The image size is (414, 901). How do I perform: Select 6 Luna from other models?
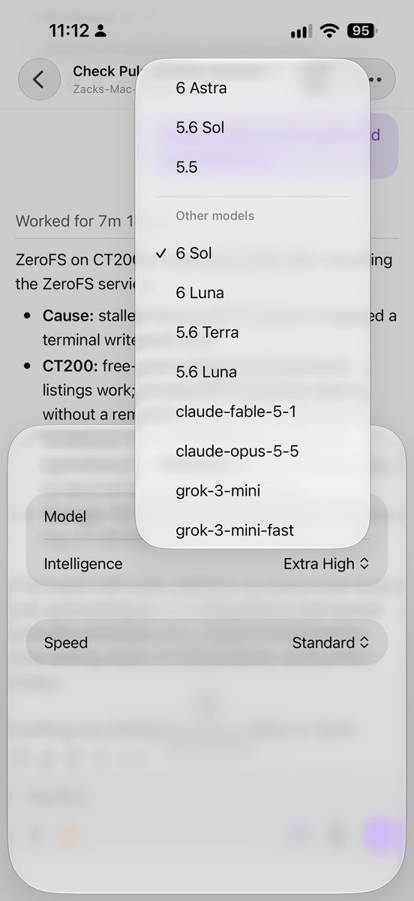tap(252, 293)
